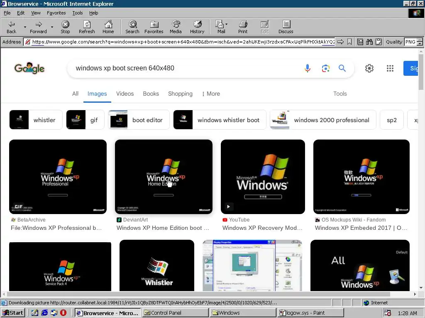Screen dimensions: 425x318
Task: Click the 'File:Windows XP Professional b...' result title
Action: (x=56, y=228)
